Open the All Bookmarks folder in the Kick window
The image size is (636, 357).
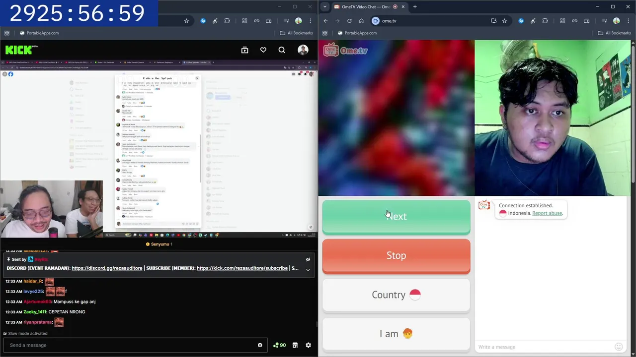coord(296,33)
